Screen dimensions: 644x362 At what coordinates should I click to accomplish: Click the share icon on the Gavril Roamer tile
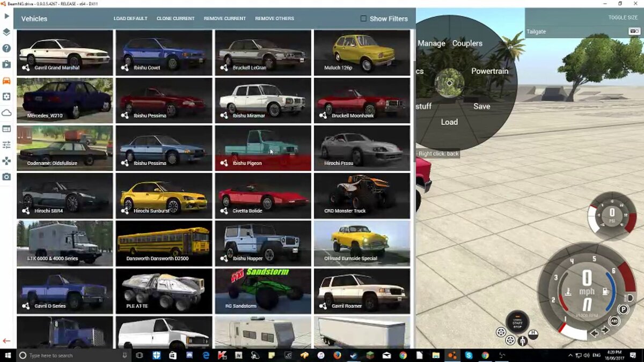click(323, 306)
